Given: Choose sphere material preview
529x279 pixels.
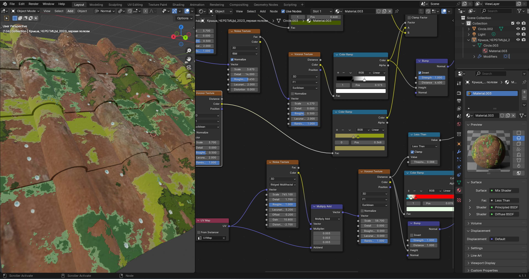Looking at the screenshot, I should [x=519, y=138].
